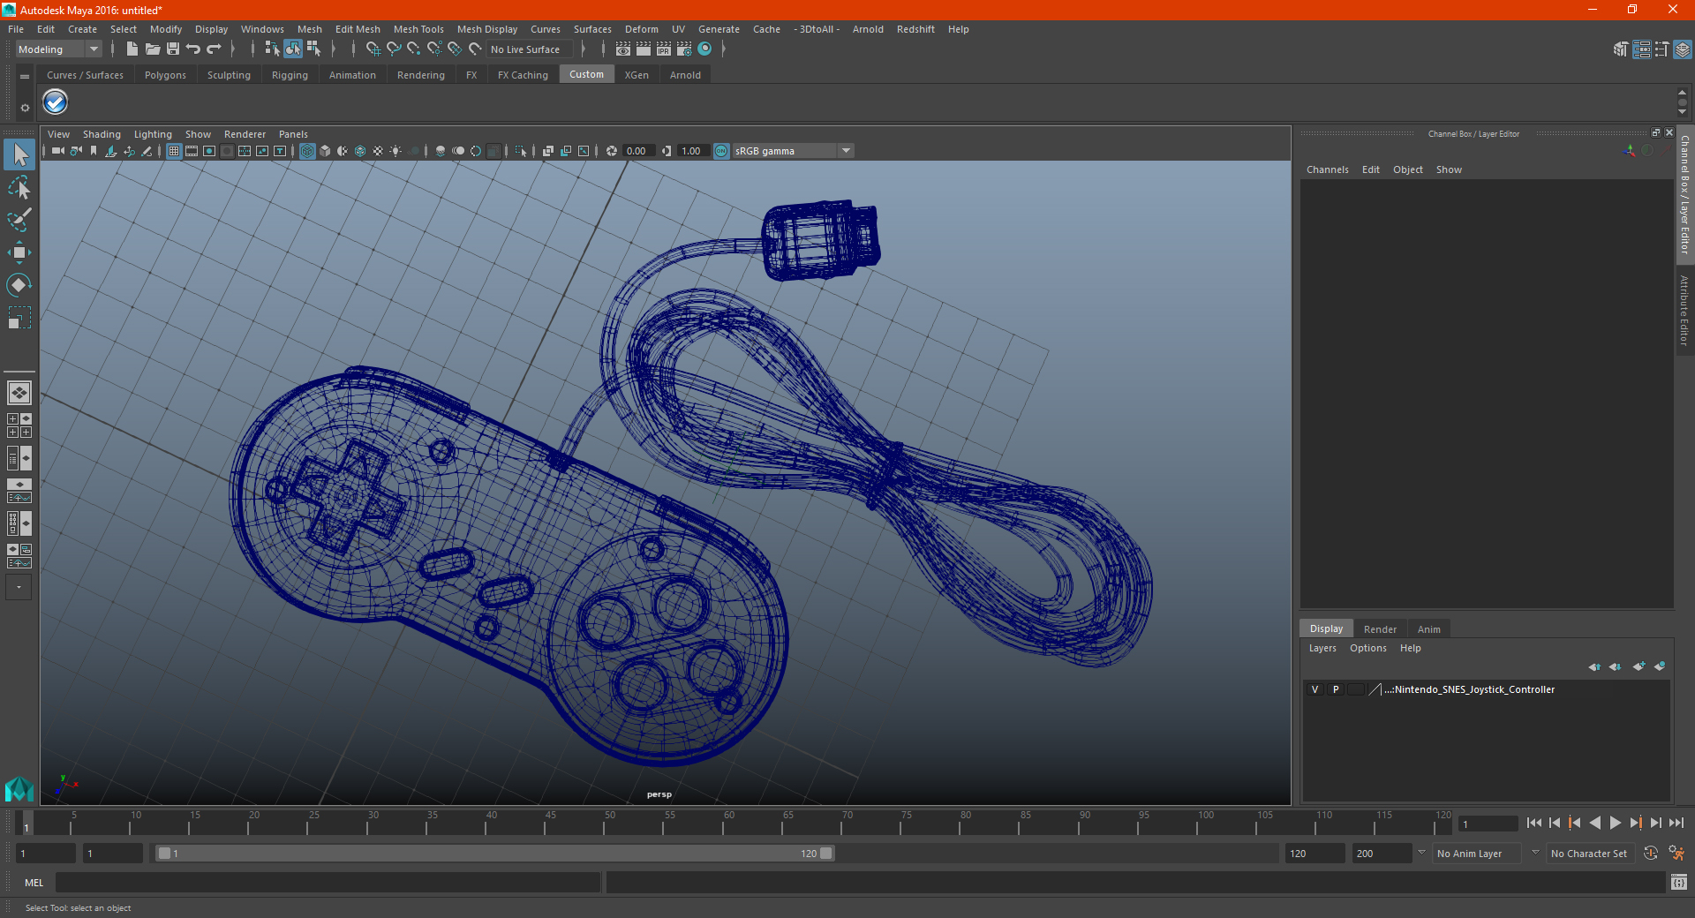
Task: Enable Snap to curves magnet icon
Action: (394, 49)
